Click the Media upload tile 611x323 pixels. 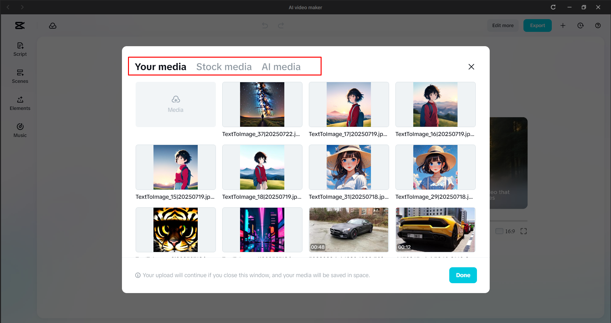(175, 104)
